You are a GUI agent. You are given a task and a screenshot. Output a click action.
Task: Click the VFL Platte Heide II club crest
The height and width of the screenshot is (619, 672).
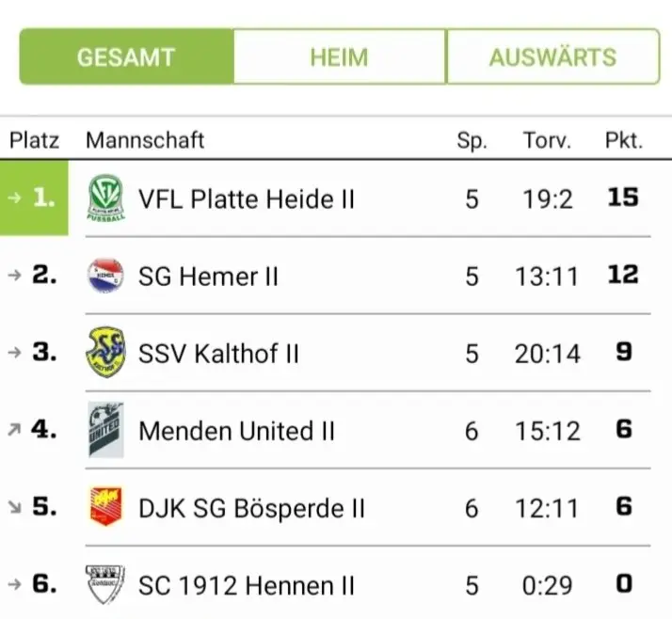click(x=105, y=198)
